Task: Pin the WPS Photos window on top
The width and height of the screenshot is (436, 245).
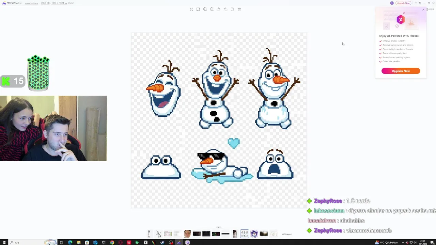Action: coord(420,3)
